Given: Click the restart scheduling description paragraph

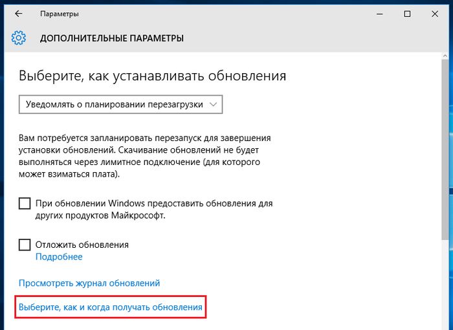Looking at the screenshot, I should coord(144,156).
